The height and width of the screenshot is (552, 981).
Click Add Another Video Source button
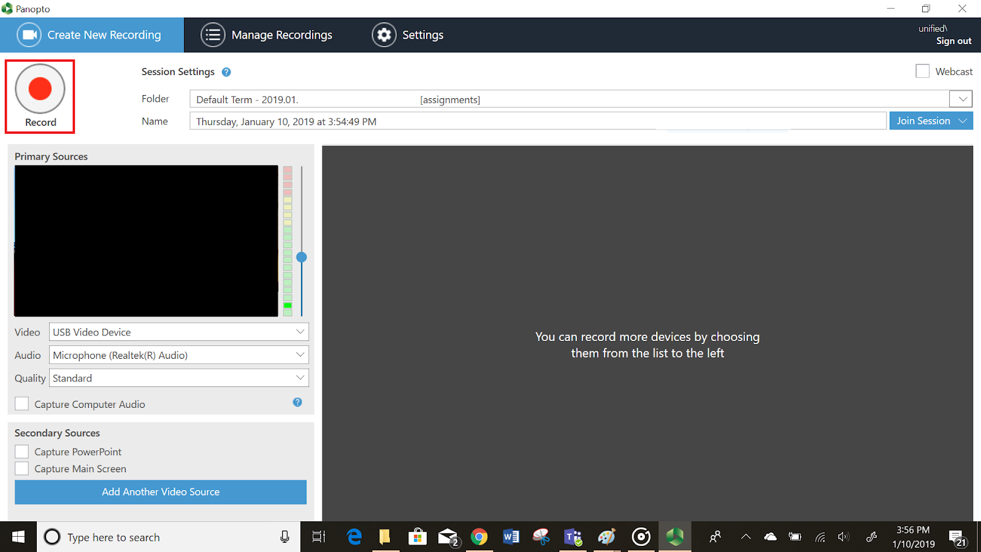161,492
